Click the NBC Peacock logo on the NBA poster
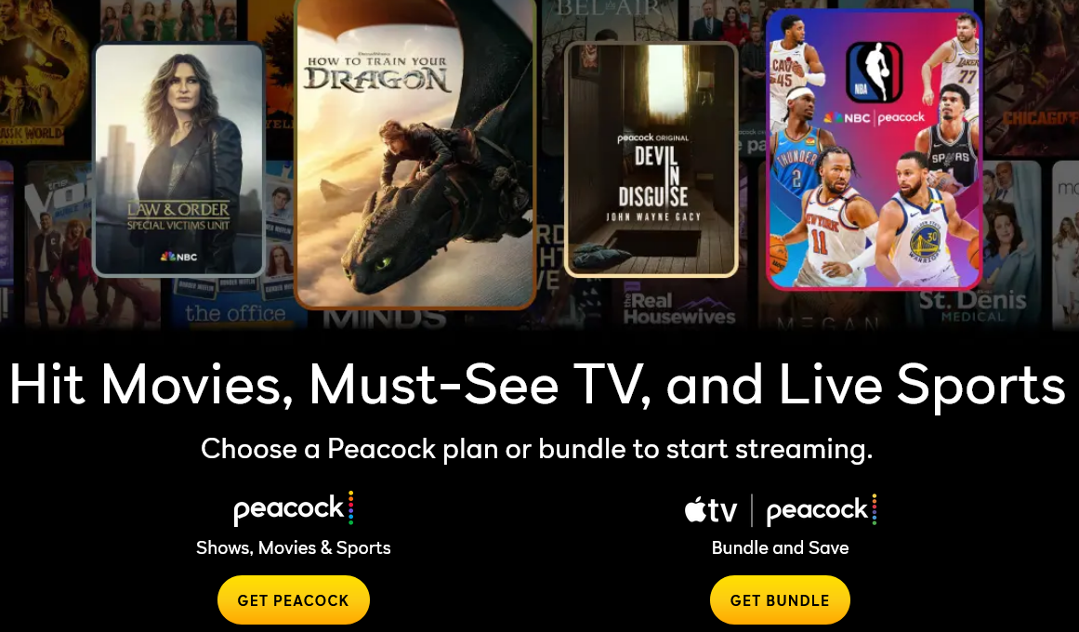Image resolution: width=1079 pixels, height=632 pixels. coord(874,118)
